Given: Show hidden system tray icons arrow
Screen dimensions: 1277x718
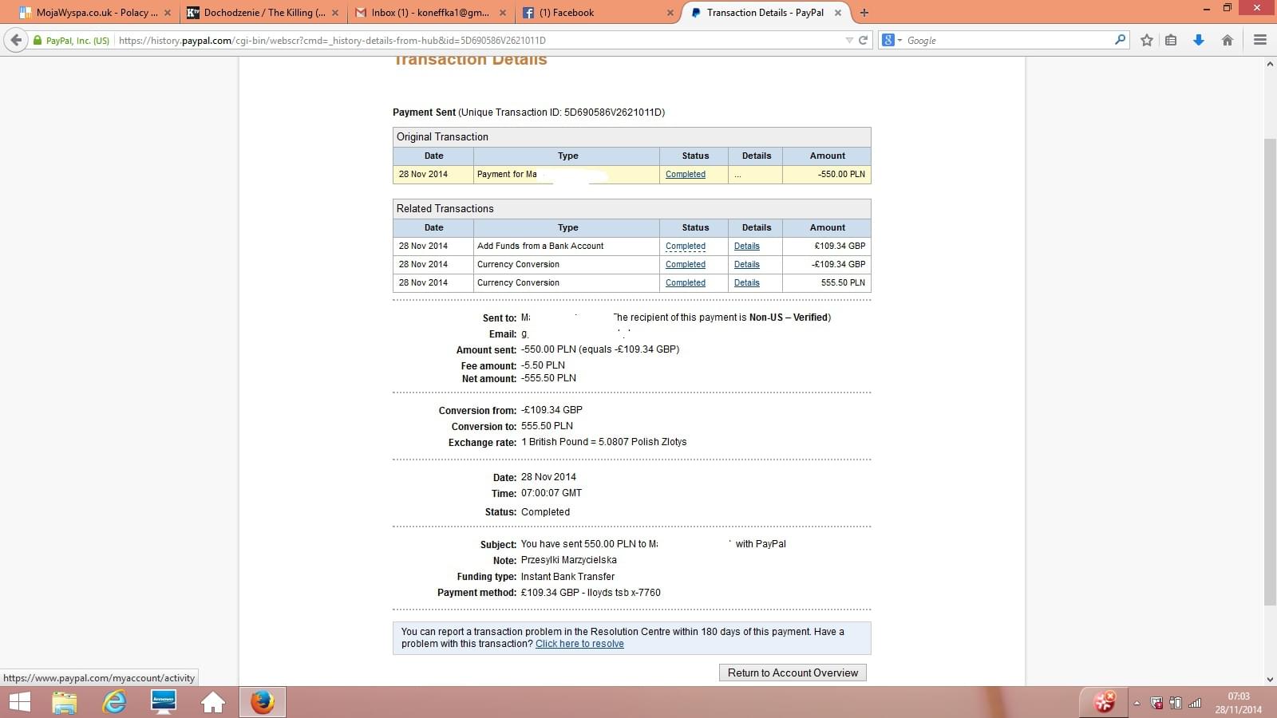Looking at the screenshot, I should pos(1137,704).
